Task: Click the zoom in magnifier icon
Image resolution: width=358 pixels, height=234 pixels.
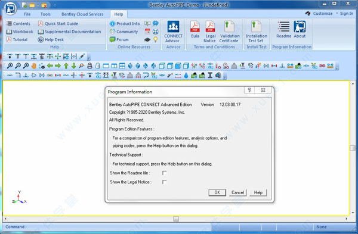Action: (10, 66)
